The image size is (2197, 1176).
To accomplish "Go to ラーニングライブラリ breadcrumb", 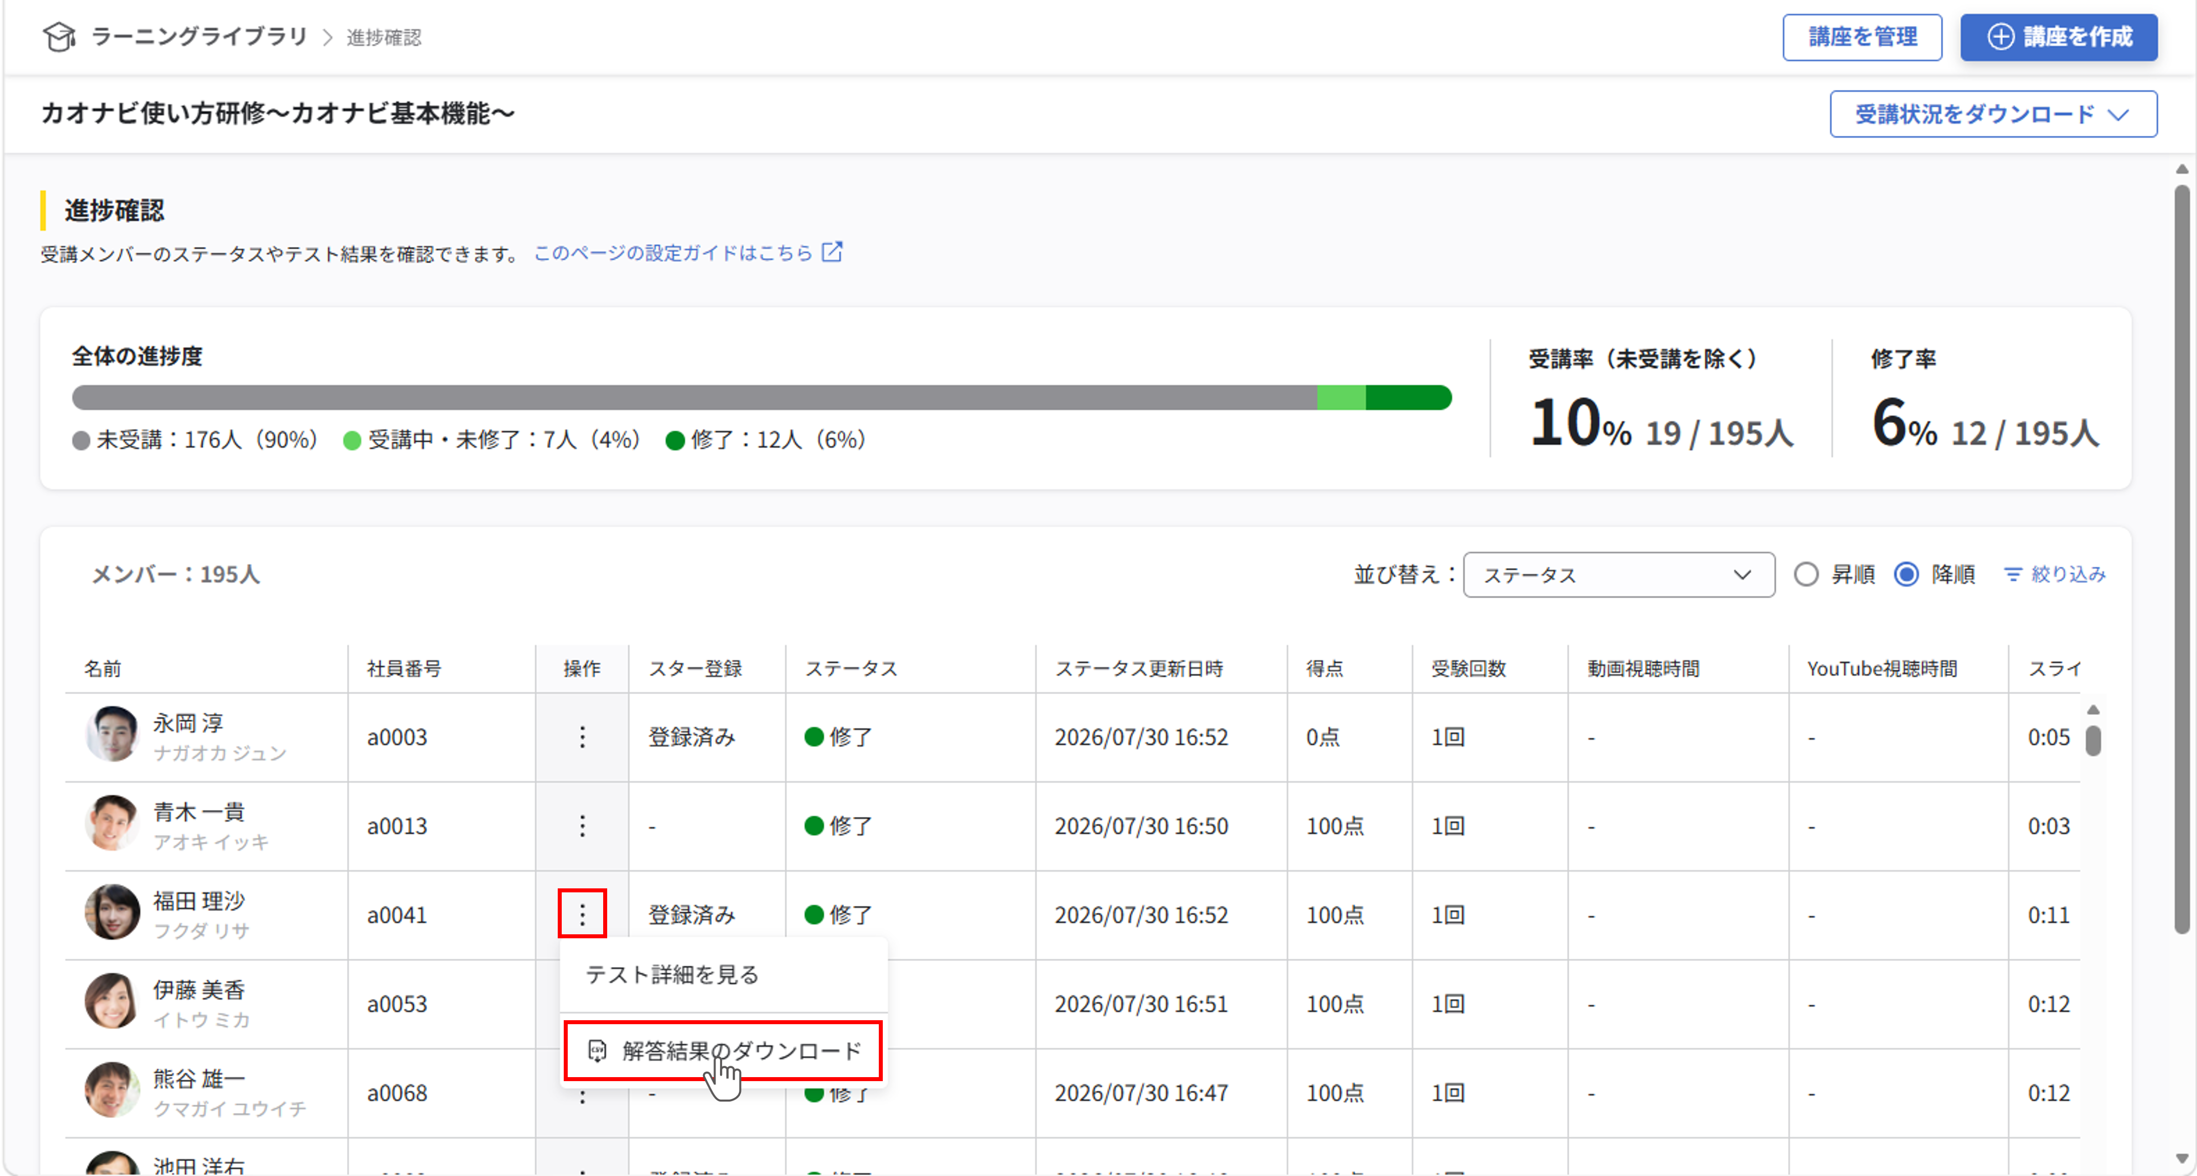I will click(x=199, y=36).
